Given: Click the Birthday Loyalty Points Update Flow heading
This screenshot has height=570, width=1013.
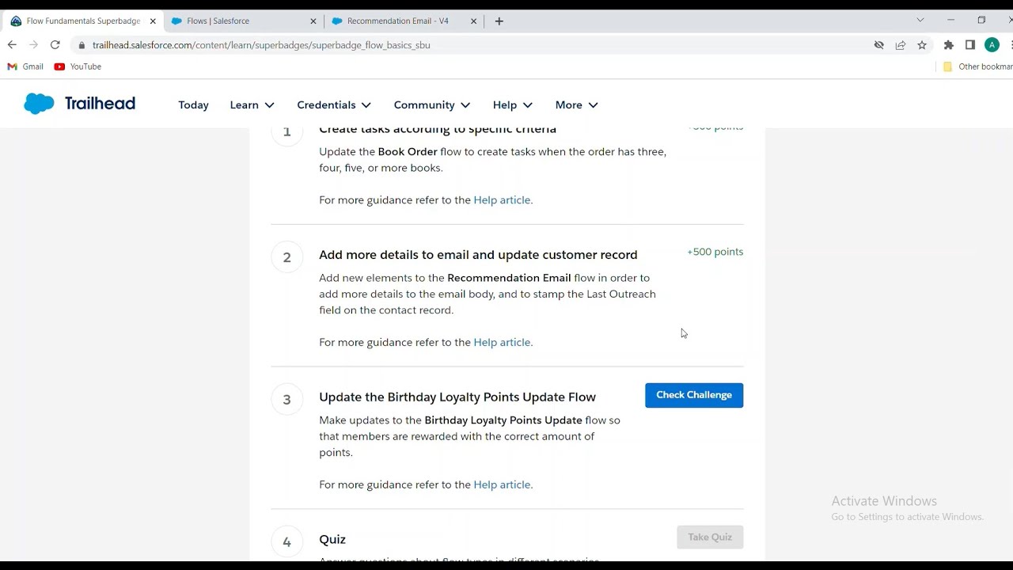Looking at the screenshot, I should (x=457, y=397).
